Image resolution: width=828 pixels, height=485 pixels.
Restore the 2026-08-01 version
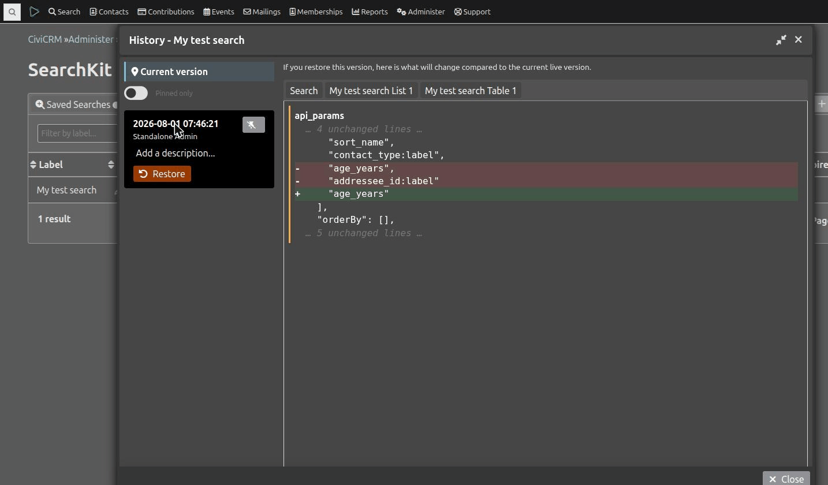tap(162, 174)
